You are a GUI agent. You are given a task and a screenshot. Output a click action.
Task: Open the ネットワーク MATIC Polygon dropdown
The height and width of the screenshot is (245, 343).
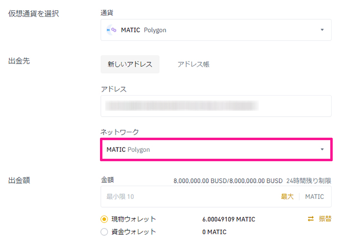coord(216,149)
